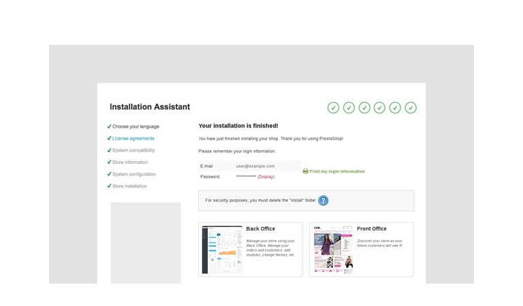This screenshot has height=306, width=523.
Task: Select the License agreements step in sidebar
Action: pyautogui.click(x=133, y=139)
